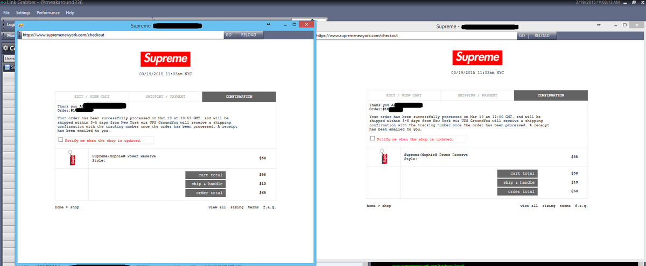Click the double-arrow icon in rear window's title bar
The width and height of the screenshot is (646, 266).
pyautogui.click(x=599, y=26)
